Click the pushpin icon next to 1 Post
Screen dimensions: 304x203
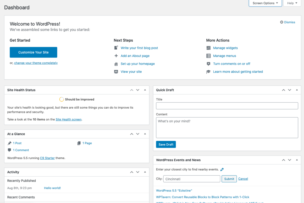[x=9, y=143]
